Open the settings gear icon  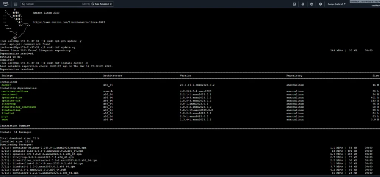coord(320,4)
